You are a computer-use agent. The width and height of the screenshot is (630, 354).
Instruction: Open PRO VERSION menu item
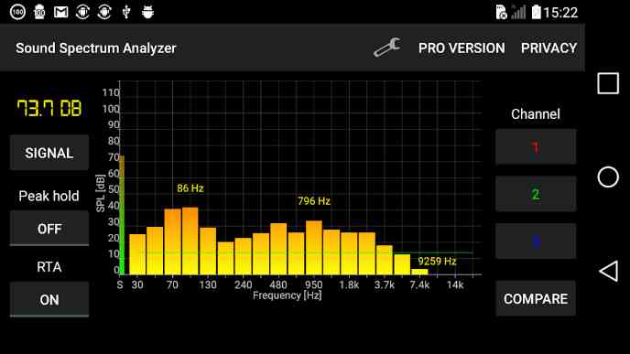[x=462, y=48]
